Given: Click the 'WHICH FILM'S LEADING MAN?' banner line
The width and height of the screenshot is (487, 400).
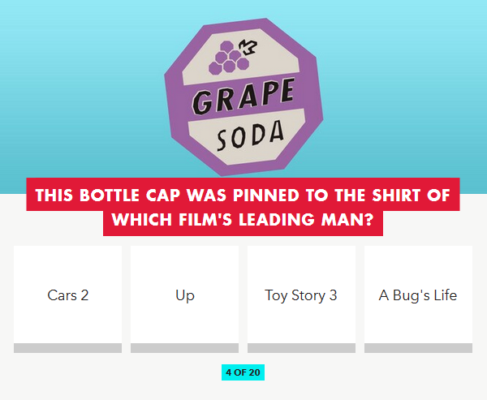Looking at the screenshot, I should [x=243, y=220].
